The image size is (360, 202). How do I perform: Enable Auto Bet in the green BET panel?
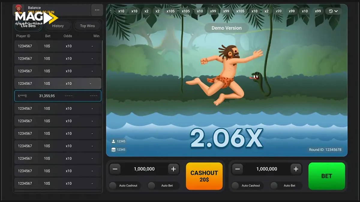(286, 186)
